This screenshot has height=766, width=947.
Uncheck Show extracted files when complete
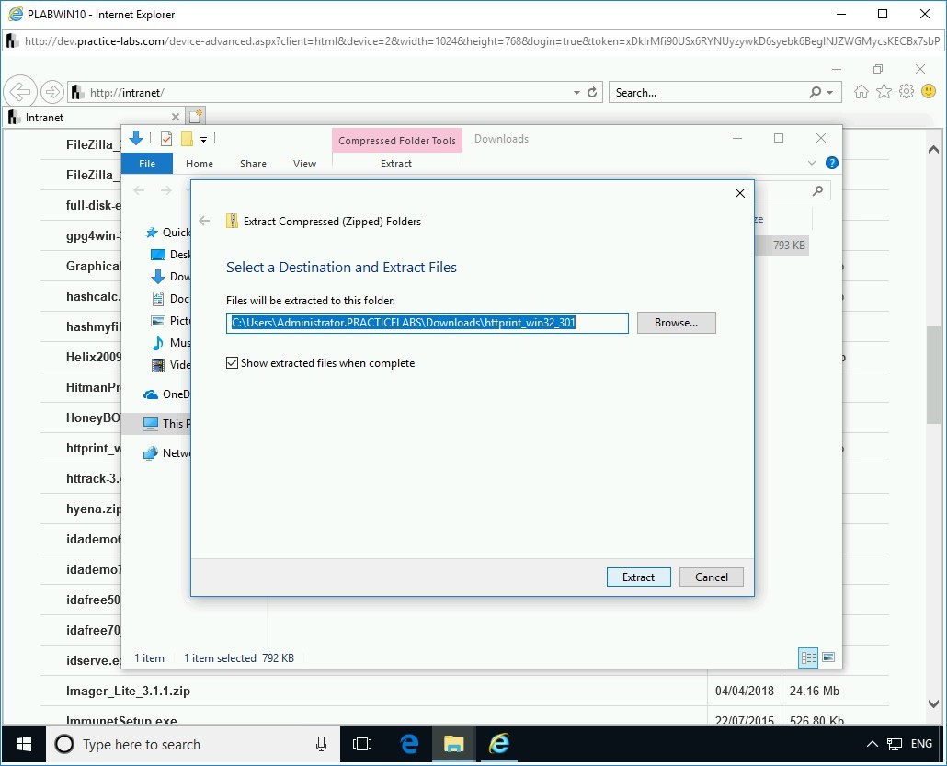[233, 362]
